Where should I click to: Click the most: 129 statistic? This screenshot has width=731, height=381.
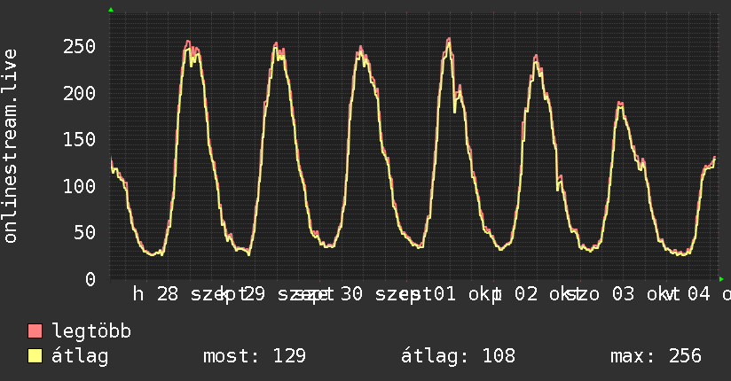(x=255, y=356)
